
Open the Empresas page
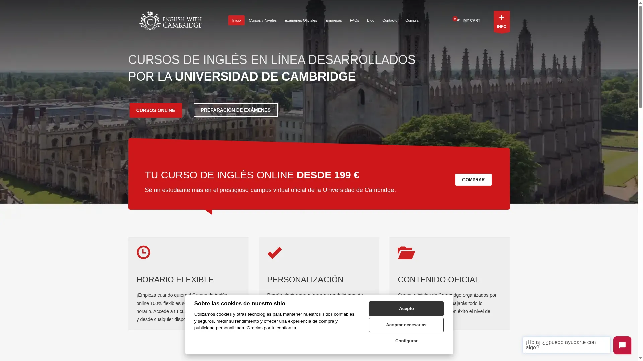(334, 20)
